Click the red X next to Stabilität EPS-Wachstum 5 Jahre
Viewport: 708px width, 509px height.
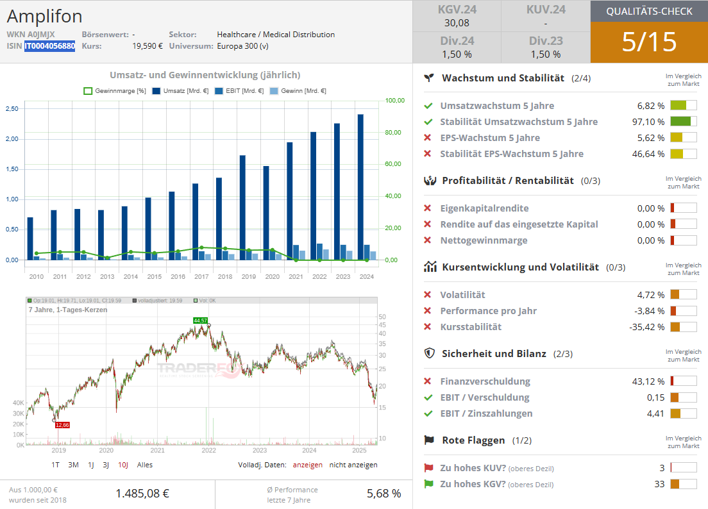click(428, 154)
